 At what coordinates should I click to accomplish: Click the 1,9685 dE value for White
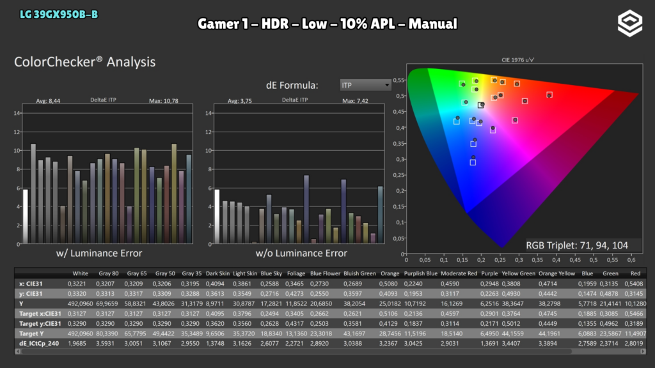pyautogui.click(x=77, y=343)
